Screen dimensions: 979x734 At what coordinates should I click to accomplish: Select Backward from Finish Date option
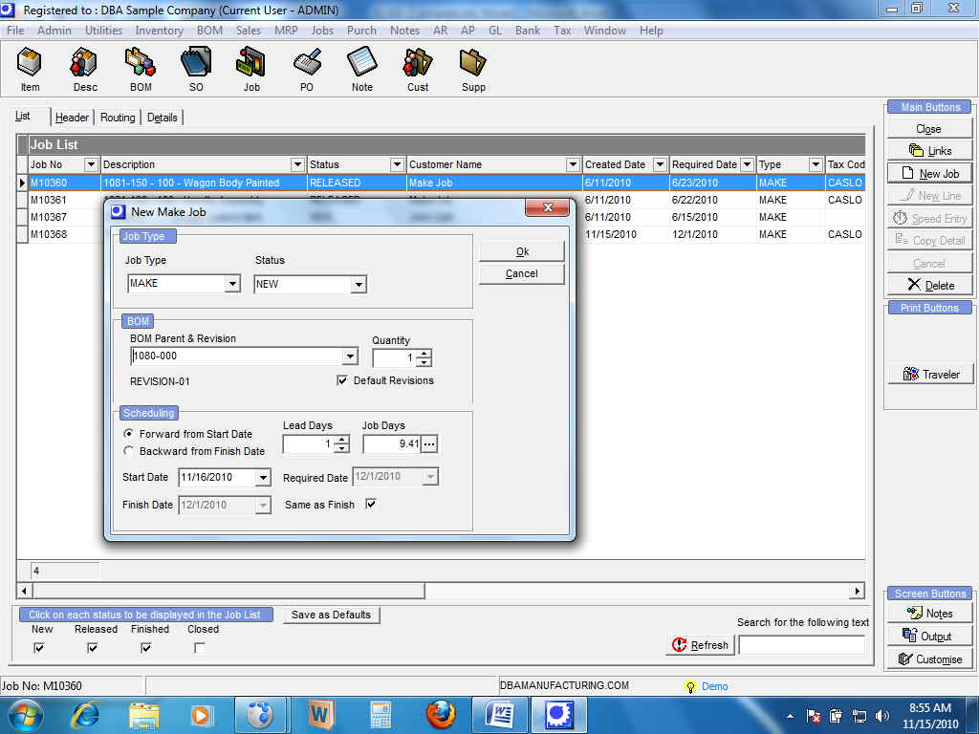pos(129,451)
